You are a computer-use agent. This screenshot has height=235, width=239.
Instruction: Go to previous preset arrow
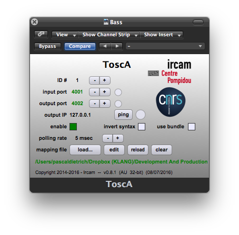(x=105, y=46)
